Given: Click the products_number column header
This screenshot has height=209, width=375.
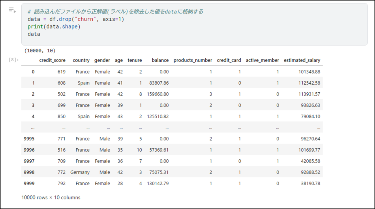Looking at the screenshot, I should point(193,60).
